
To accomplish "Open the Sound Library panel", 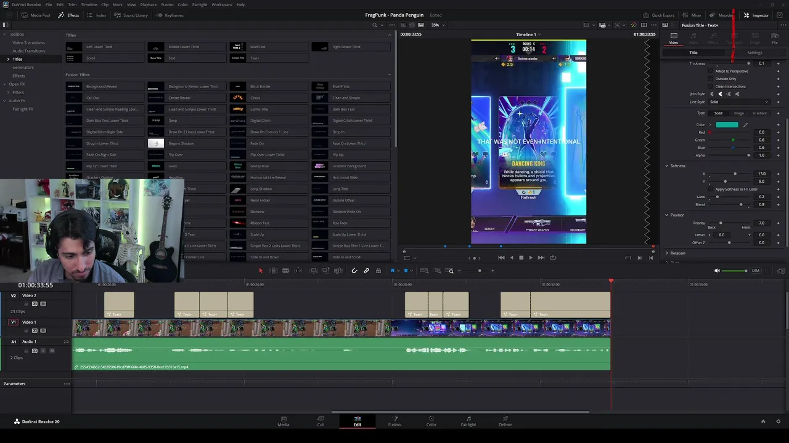I will (131, 15).
